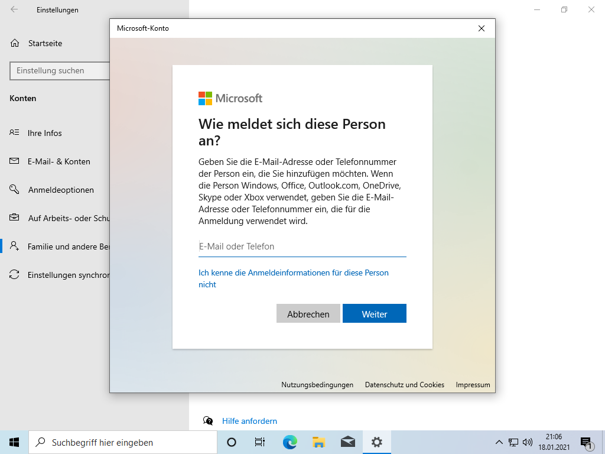Screen dimensions: 605x454
Task: Click the Startseite home icon
Action: pyautogui.click(x=15, y=43)
